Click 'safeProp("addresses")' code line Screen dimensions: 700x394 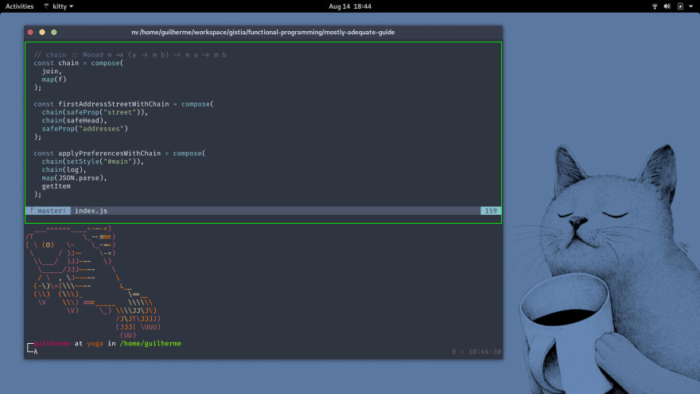85,129
